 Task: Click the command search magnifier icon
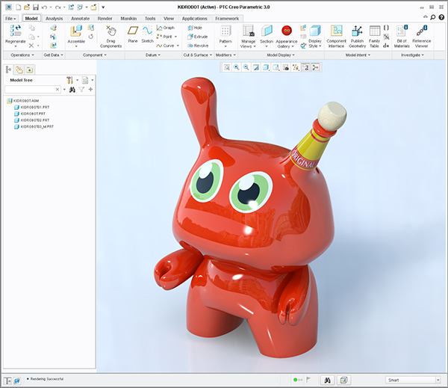tap(433, 17)
